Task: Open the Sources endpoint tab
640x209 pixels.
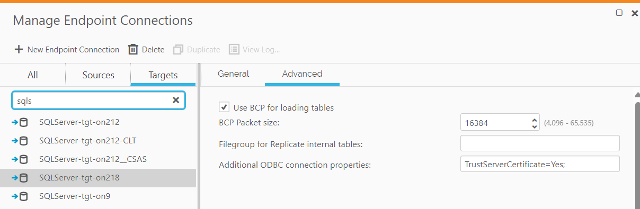Action: 98,75
